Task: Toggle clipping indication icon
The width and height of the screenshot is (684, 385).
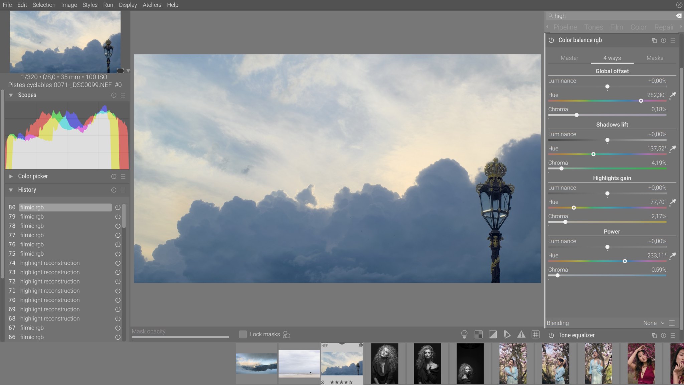Action: pos(493,334)
